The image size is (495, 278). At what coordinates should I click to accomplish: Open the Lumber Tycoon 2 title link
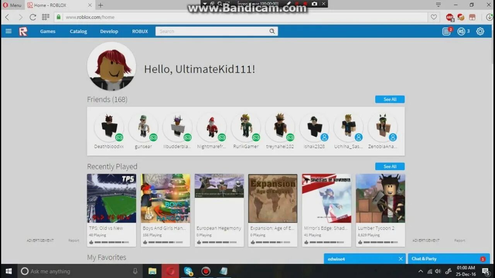(x=376, y=228)
